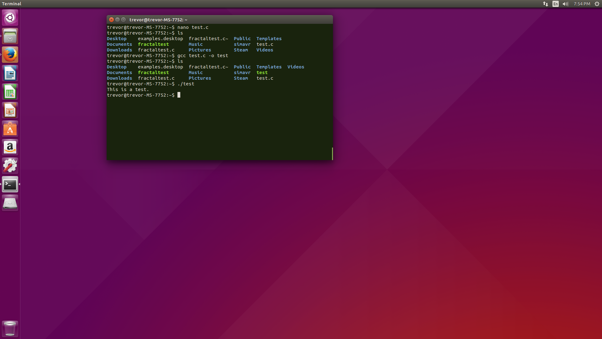This screenshot has width=602, height=339.
Task: Minimize the terminal window
Action: tap(117, 19)
